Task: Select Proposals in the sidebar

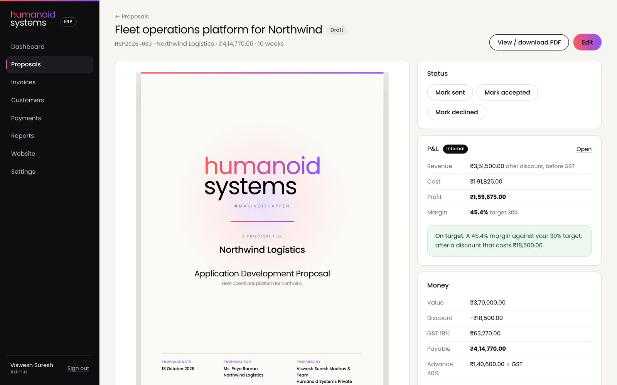Action: tap(50, 64)
